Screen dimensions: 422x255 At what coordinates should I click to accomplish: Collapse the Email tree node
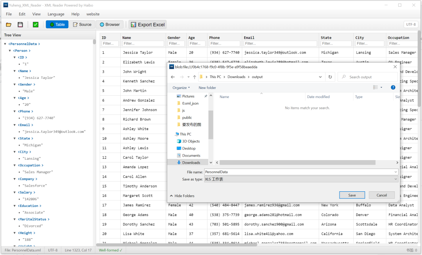pos(14,125)
